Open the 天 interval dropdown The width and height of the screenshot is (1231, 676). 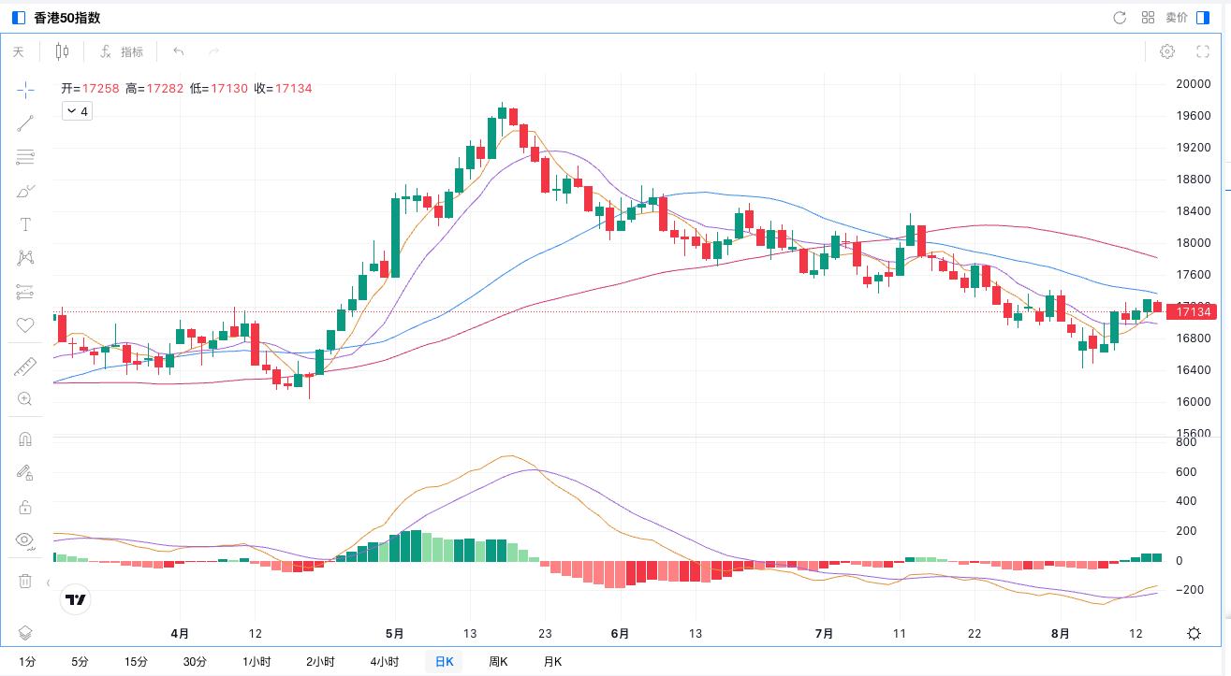[19, 52]
